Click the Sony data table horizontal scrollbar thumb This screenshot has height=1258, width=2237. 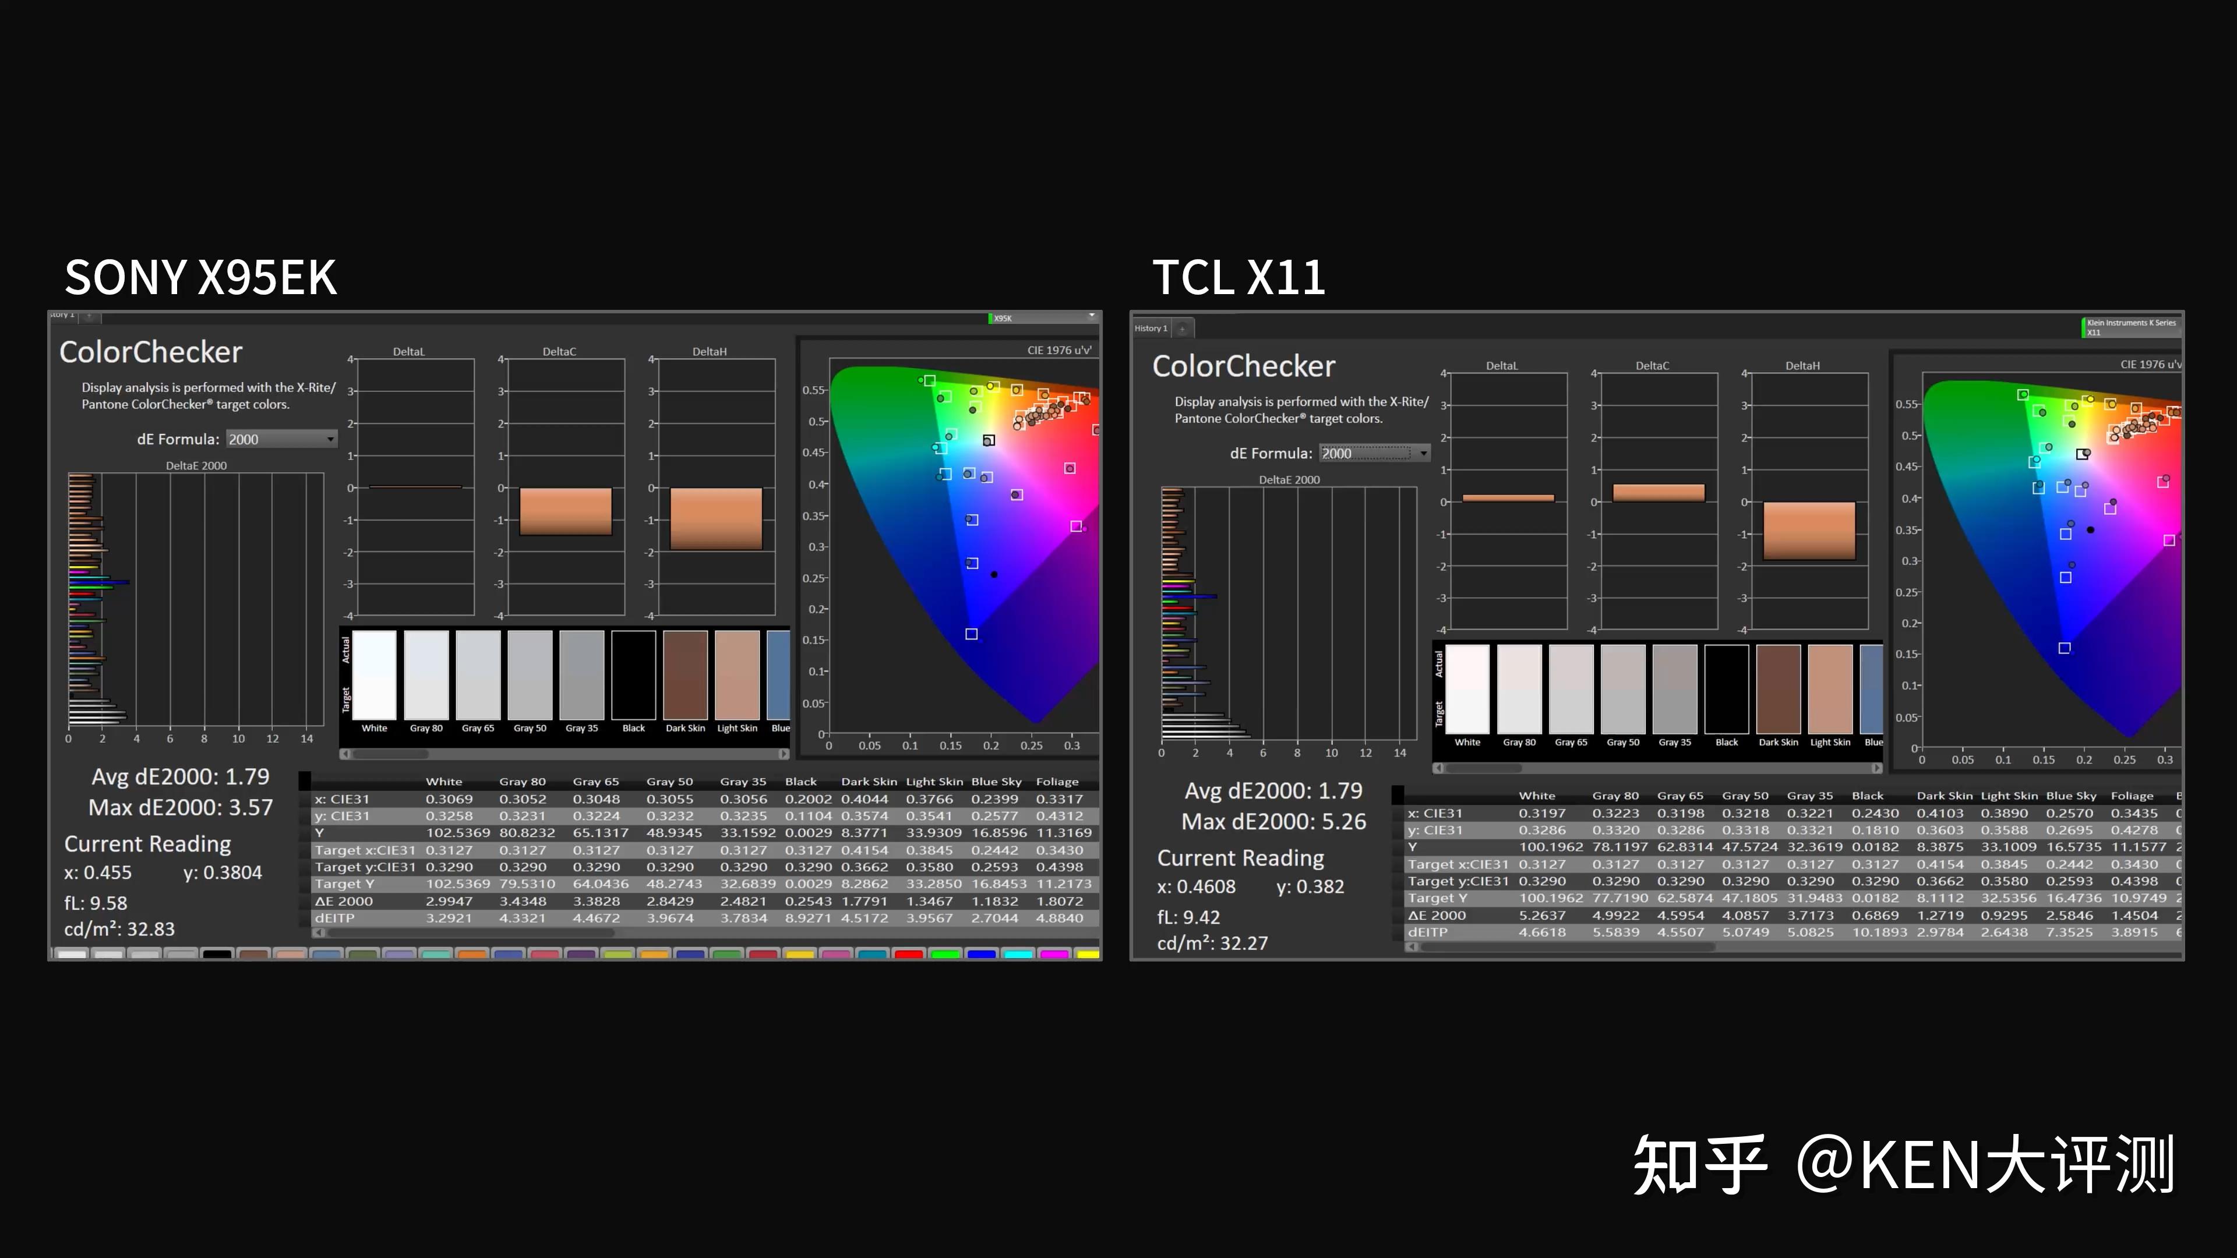tap(471, 932)
